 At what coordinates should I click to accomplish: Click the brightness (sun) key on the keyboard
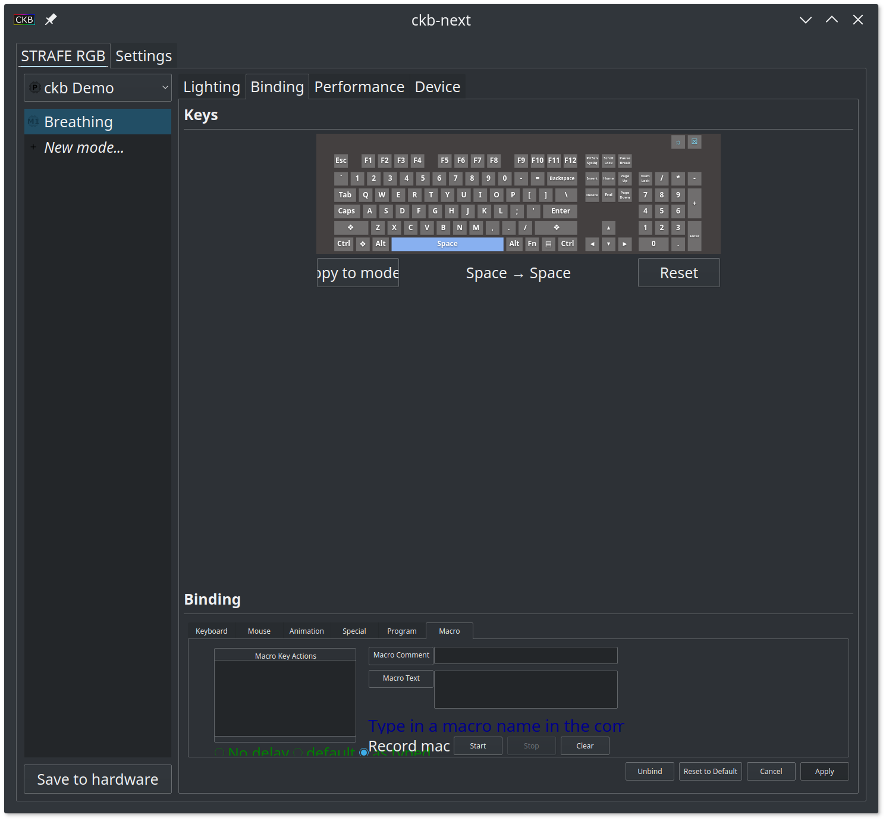click(x=678, y=142)
